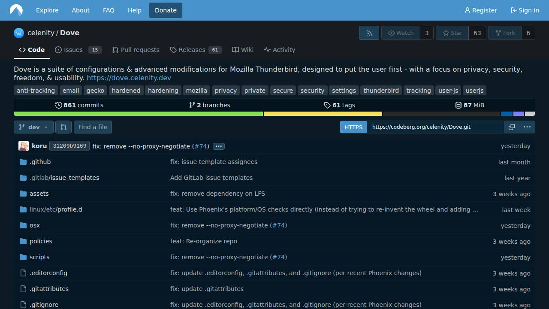Click the Codeberg mountain logo
Viewport: 549px width, 309px height.
click(x=16, y=10)
